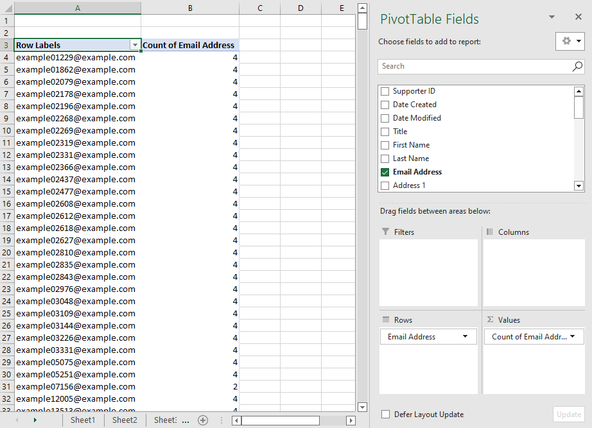Image resolution: width=592 pixels, height=428 pixels.
Task: Tick the Supporter ID field checkbox
Action: [385, 91]
